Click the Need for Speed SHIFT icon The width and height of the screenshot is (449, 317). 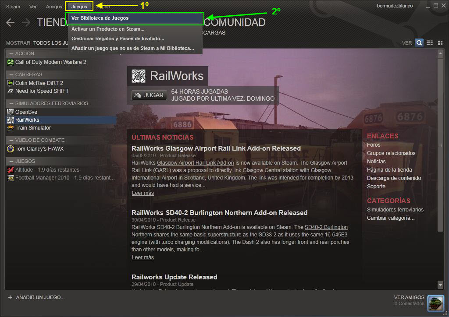(x=11, y=91)
